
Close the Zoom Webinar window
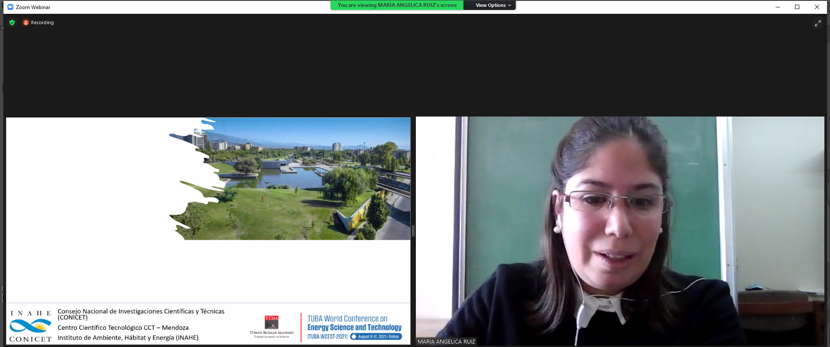817,7
